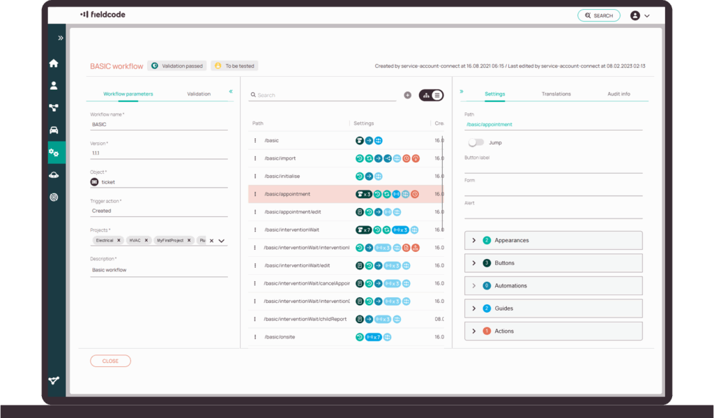The height and width of the screenshot is (418, 714).
Task: Click the target icon in sidebar
Action: 54,197
